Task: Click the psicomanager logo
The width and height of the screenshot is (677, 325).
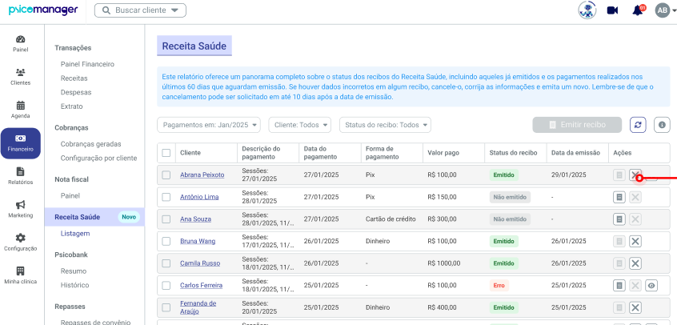Action: 43,10
